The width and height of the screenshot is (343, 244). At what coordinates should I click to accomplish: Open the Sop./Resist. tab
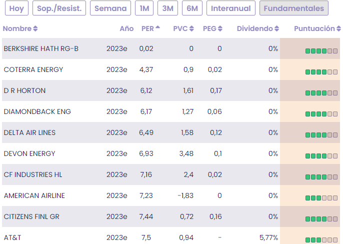[59, 8]
